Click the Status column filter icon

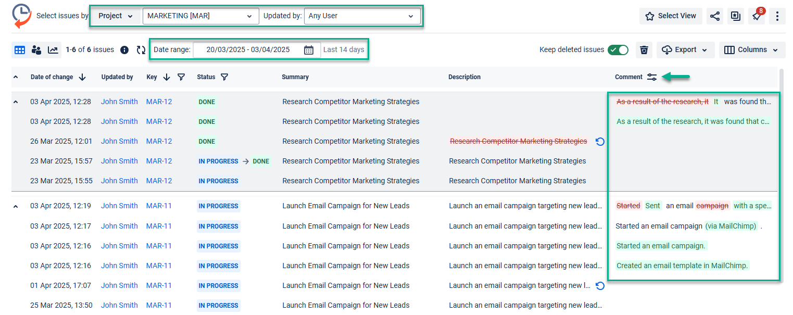[x=224, y=77]
